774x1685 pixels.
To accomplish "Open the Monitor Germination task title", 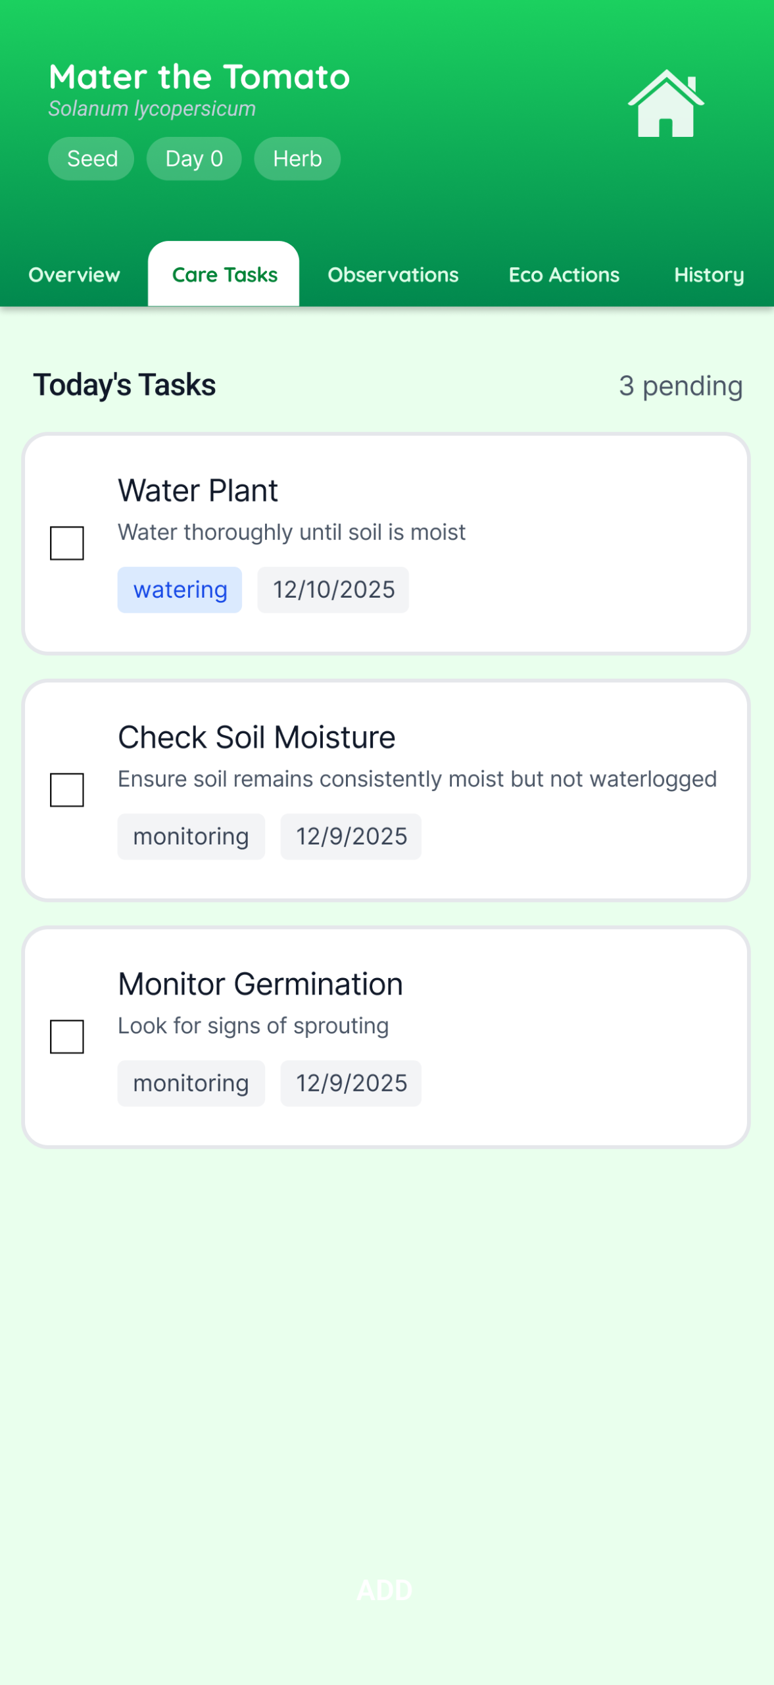I will [260, 984].
